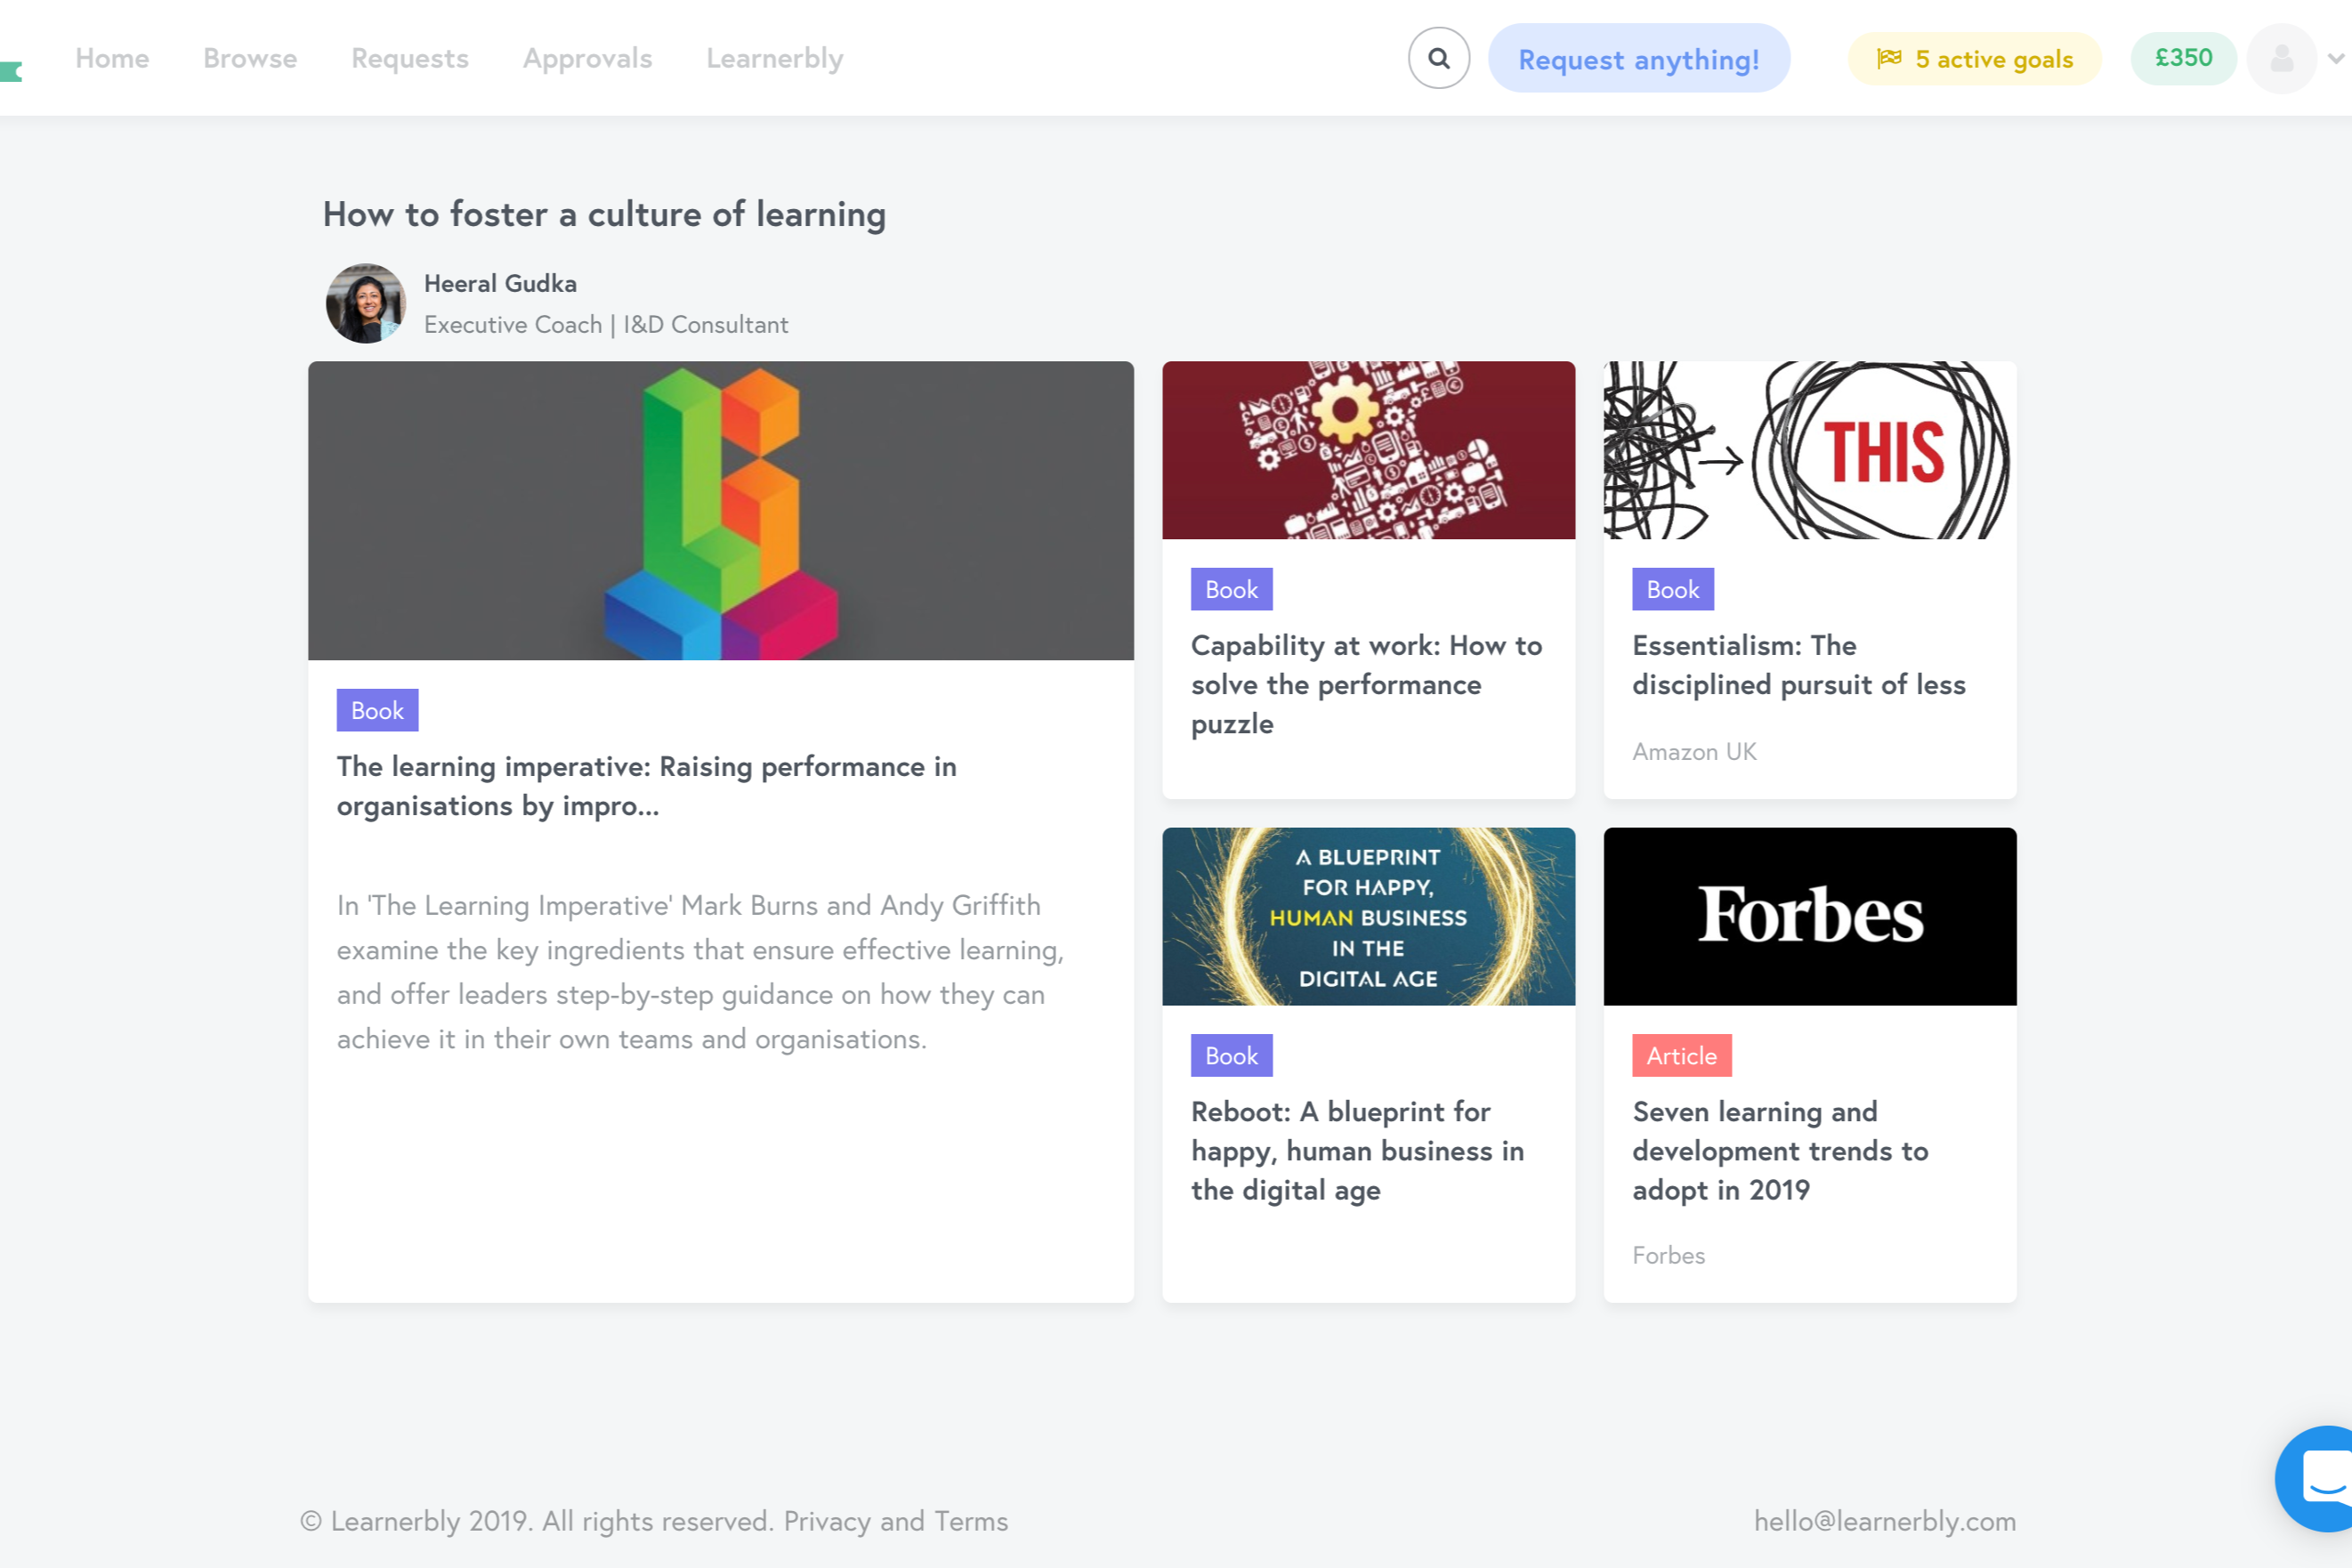
Task: Click the Article tag on Forbes card
Action: click(1681, 1055)
